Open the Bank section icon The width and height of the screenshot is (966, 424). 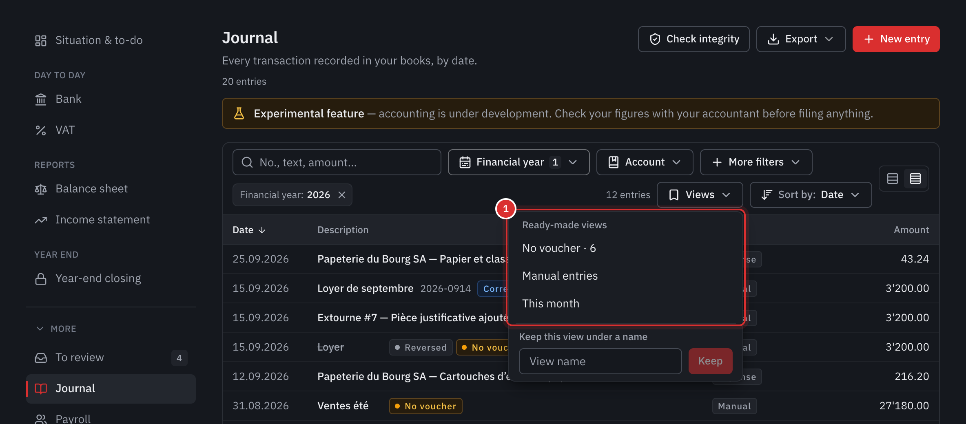(x=41, y=99)
